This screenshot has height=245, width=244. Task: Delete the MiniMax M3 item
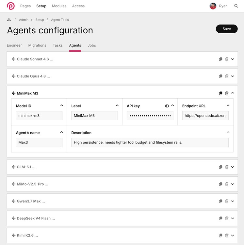coord(227,93)
